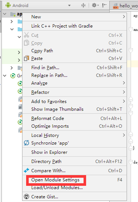Click the Android robot icon
The height and width of the screenshot is (202, 138).
pyautogui.click(x=8, y=5)
